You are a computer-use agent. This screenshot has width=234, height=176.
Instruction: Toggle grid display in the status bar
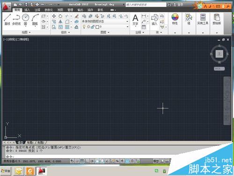82,161
